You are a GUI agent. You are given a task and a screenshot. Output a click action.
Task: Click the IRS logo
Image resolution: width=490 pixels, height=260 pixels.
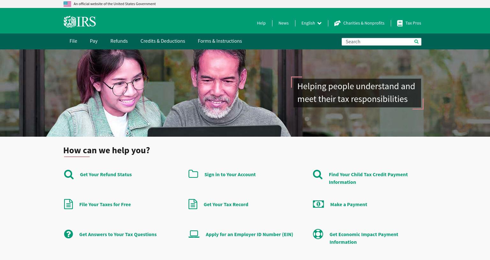pyautogui.click(x=79, y=22)
